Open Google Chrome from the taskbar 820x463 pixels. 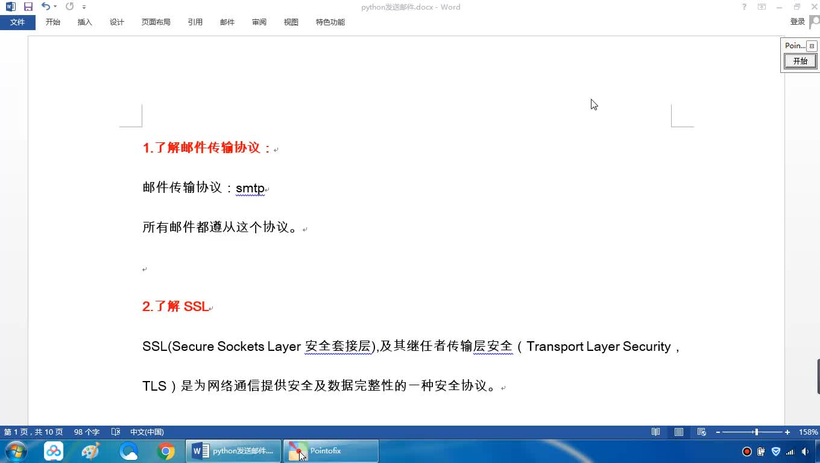click(166, 451)
